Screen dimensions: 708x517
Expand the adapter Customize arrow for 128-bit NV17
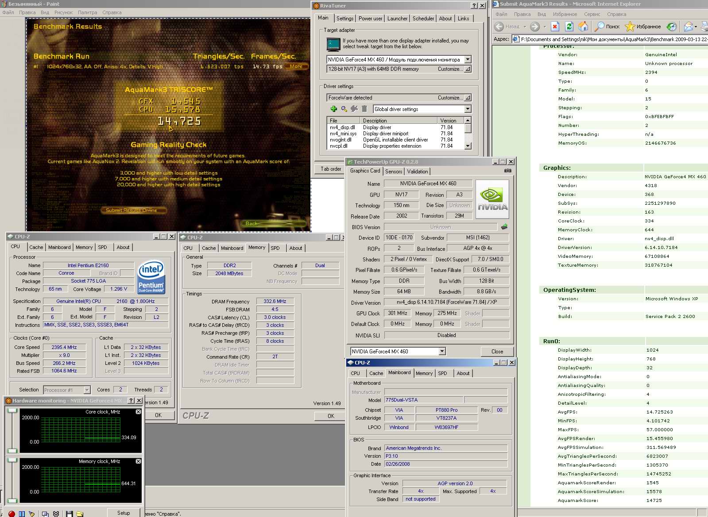pos(468,69)
